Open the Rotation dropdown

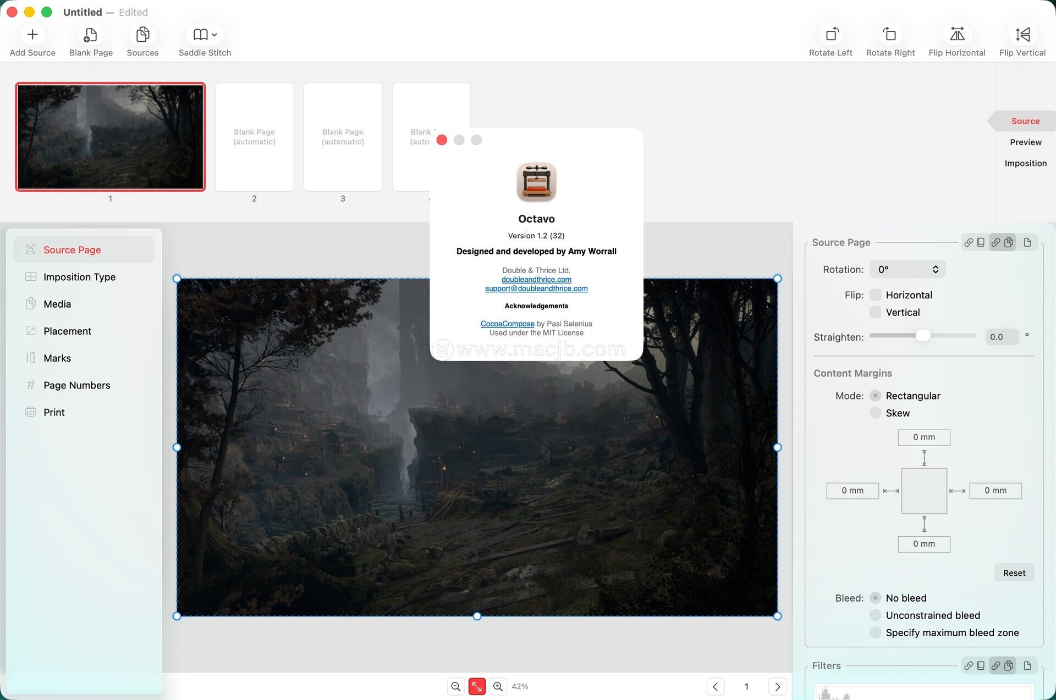(908, 269)
